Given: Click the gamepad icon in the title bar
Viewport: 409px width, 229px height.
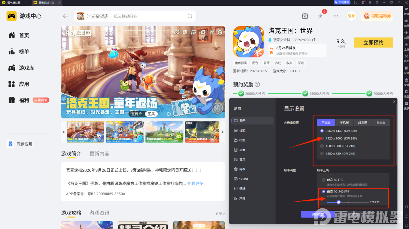Looking at the screenshot, I should (356, 2).
